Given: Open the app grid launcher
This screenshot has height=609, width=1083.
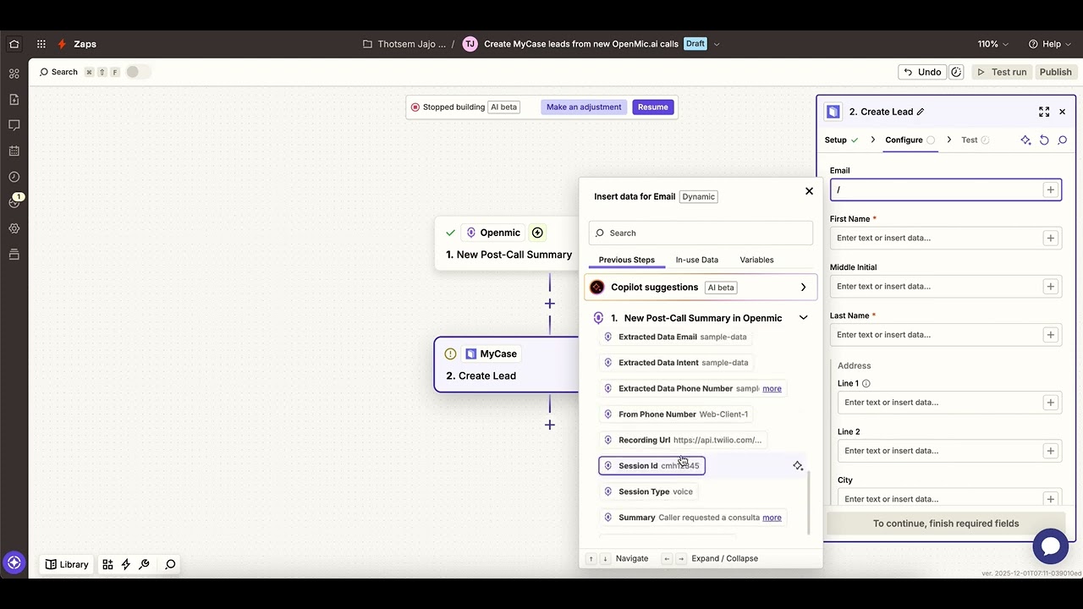Looking at the screenshot, I should click(x=41, y=44).
